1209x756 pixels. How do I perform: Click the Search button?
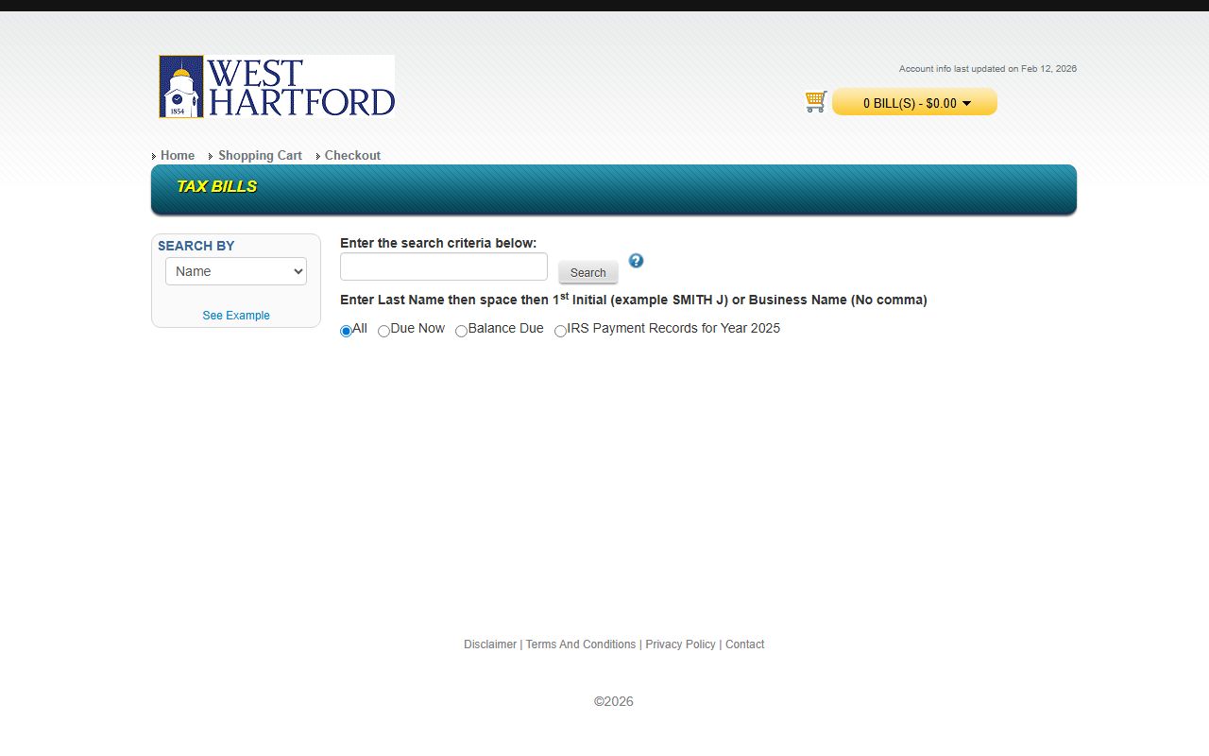[587, 272]
